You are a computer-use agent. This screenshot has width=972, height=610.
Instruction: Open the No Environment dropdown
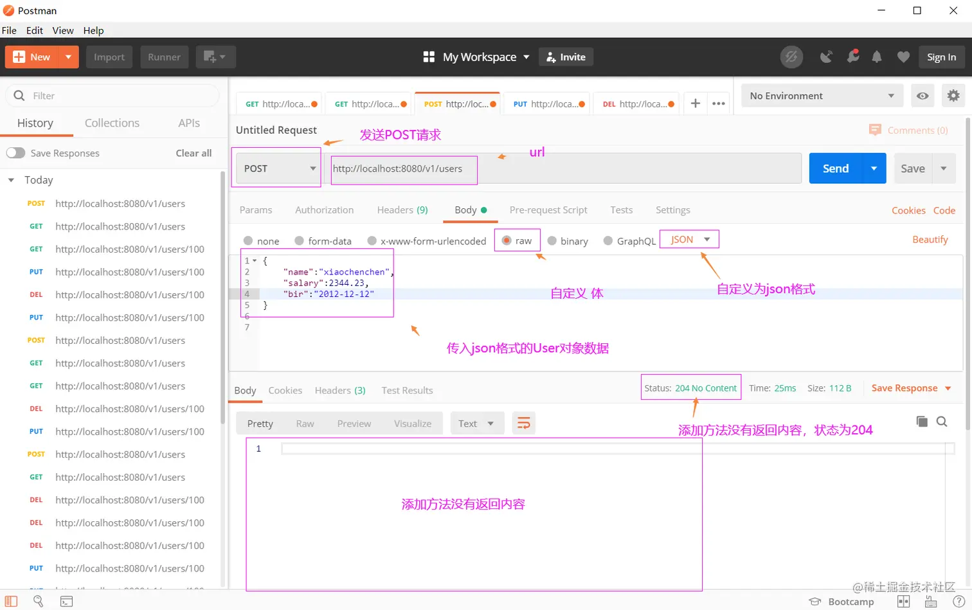coord(822,96)
